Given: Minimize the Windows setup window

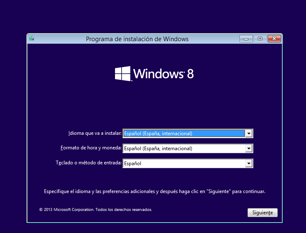Looking at the screenshot, I should coord(246,39).
